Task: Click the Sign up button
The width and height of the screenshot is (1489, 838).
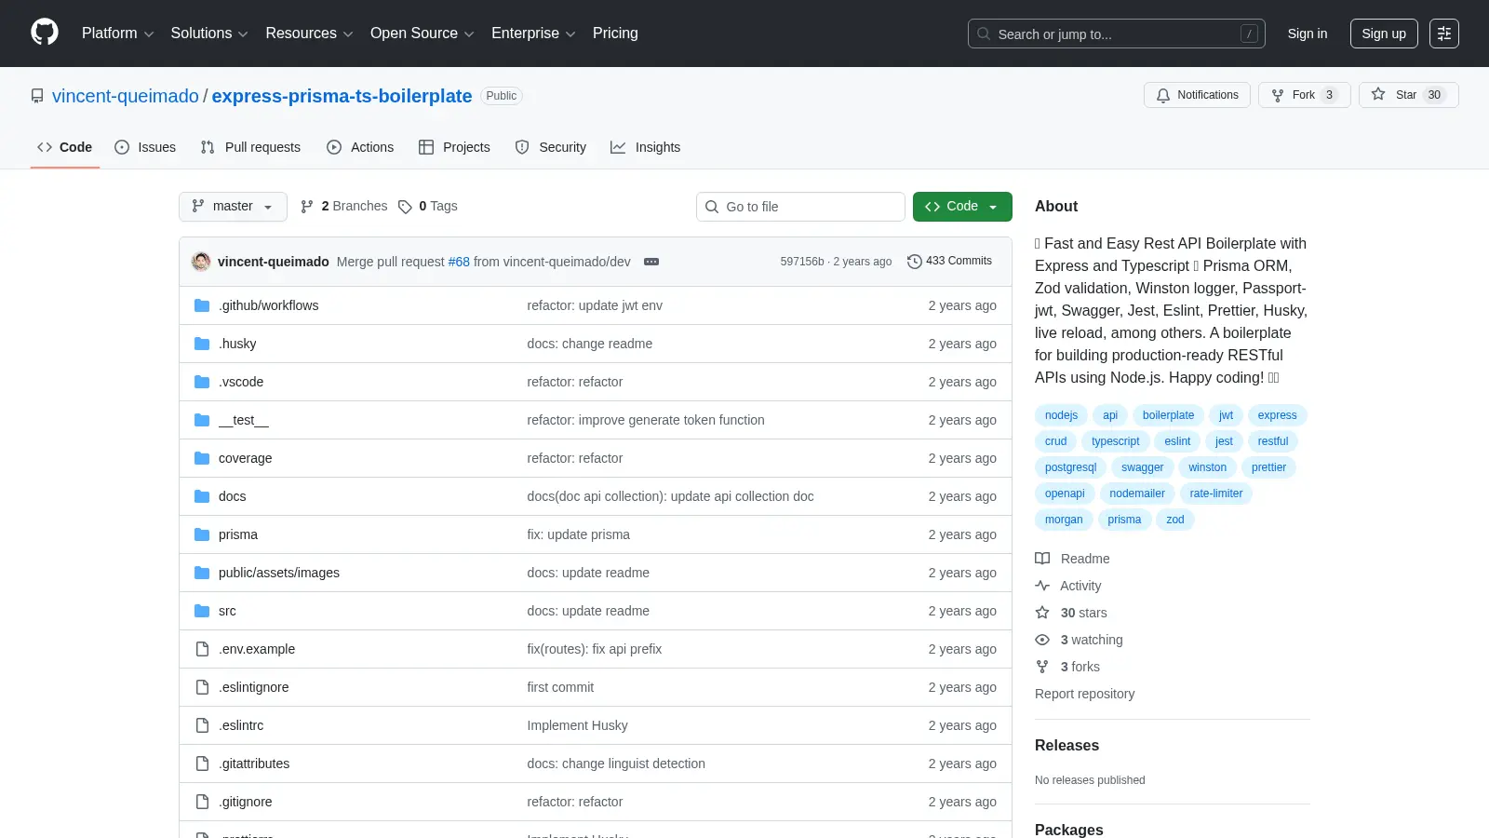Action: [x=1384, y=34]
